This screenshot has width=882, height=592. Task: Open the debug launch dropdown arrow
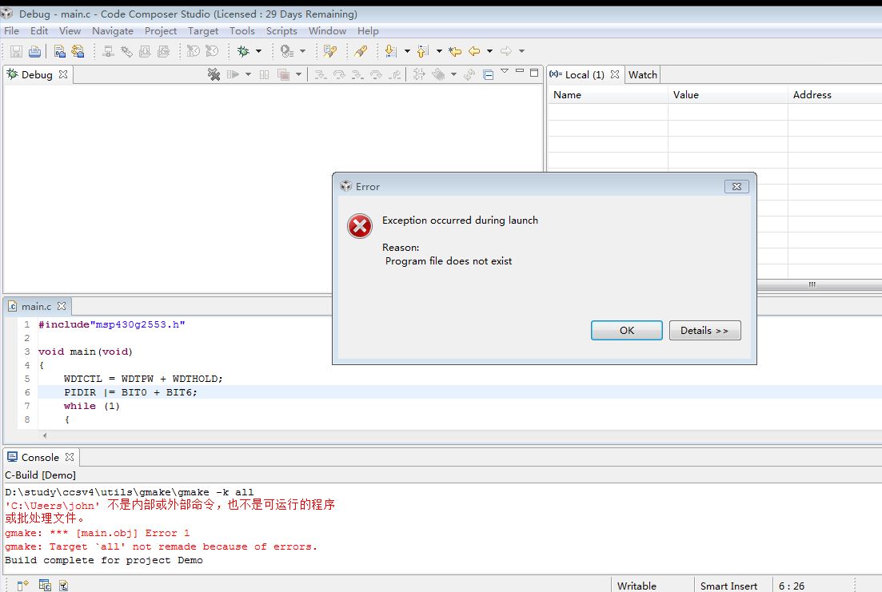click(259, 51)
